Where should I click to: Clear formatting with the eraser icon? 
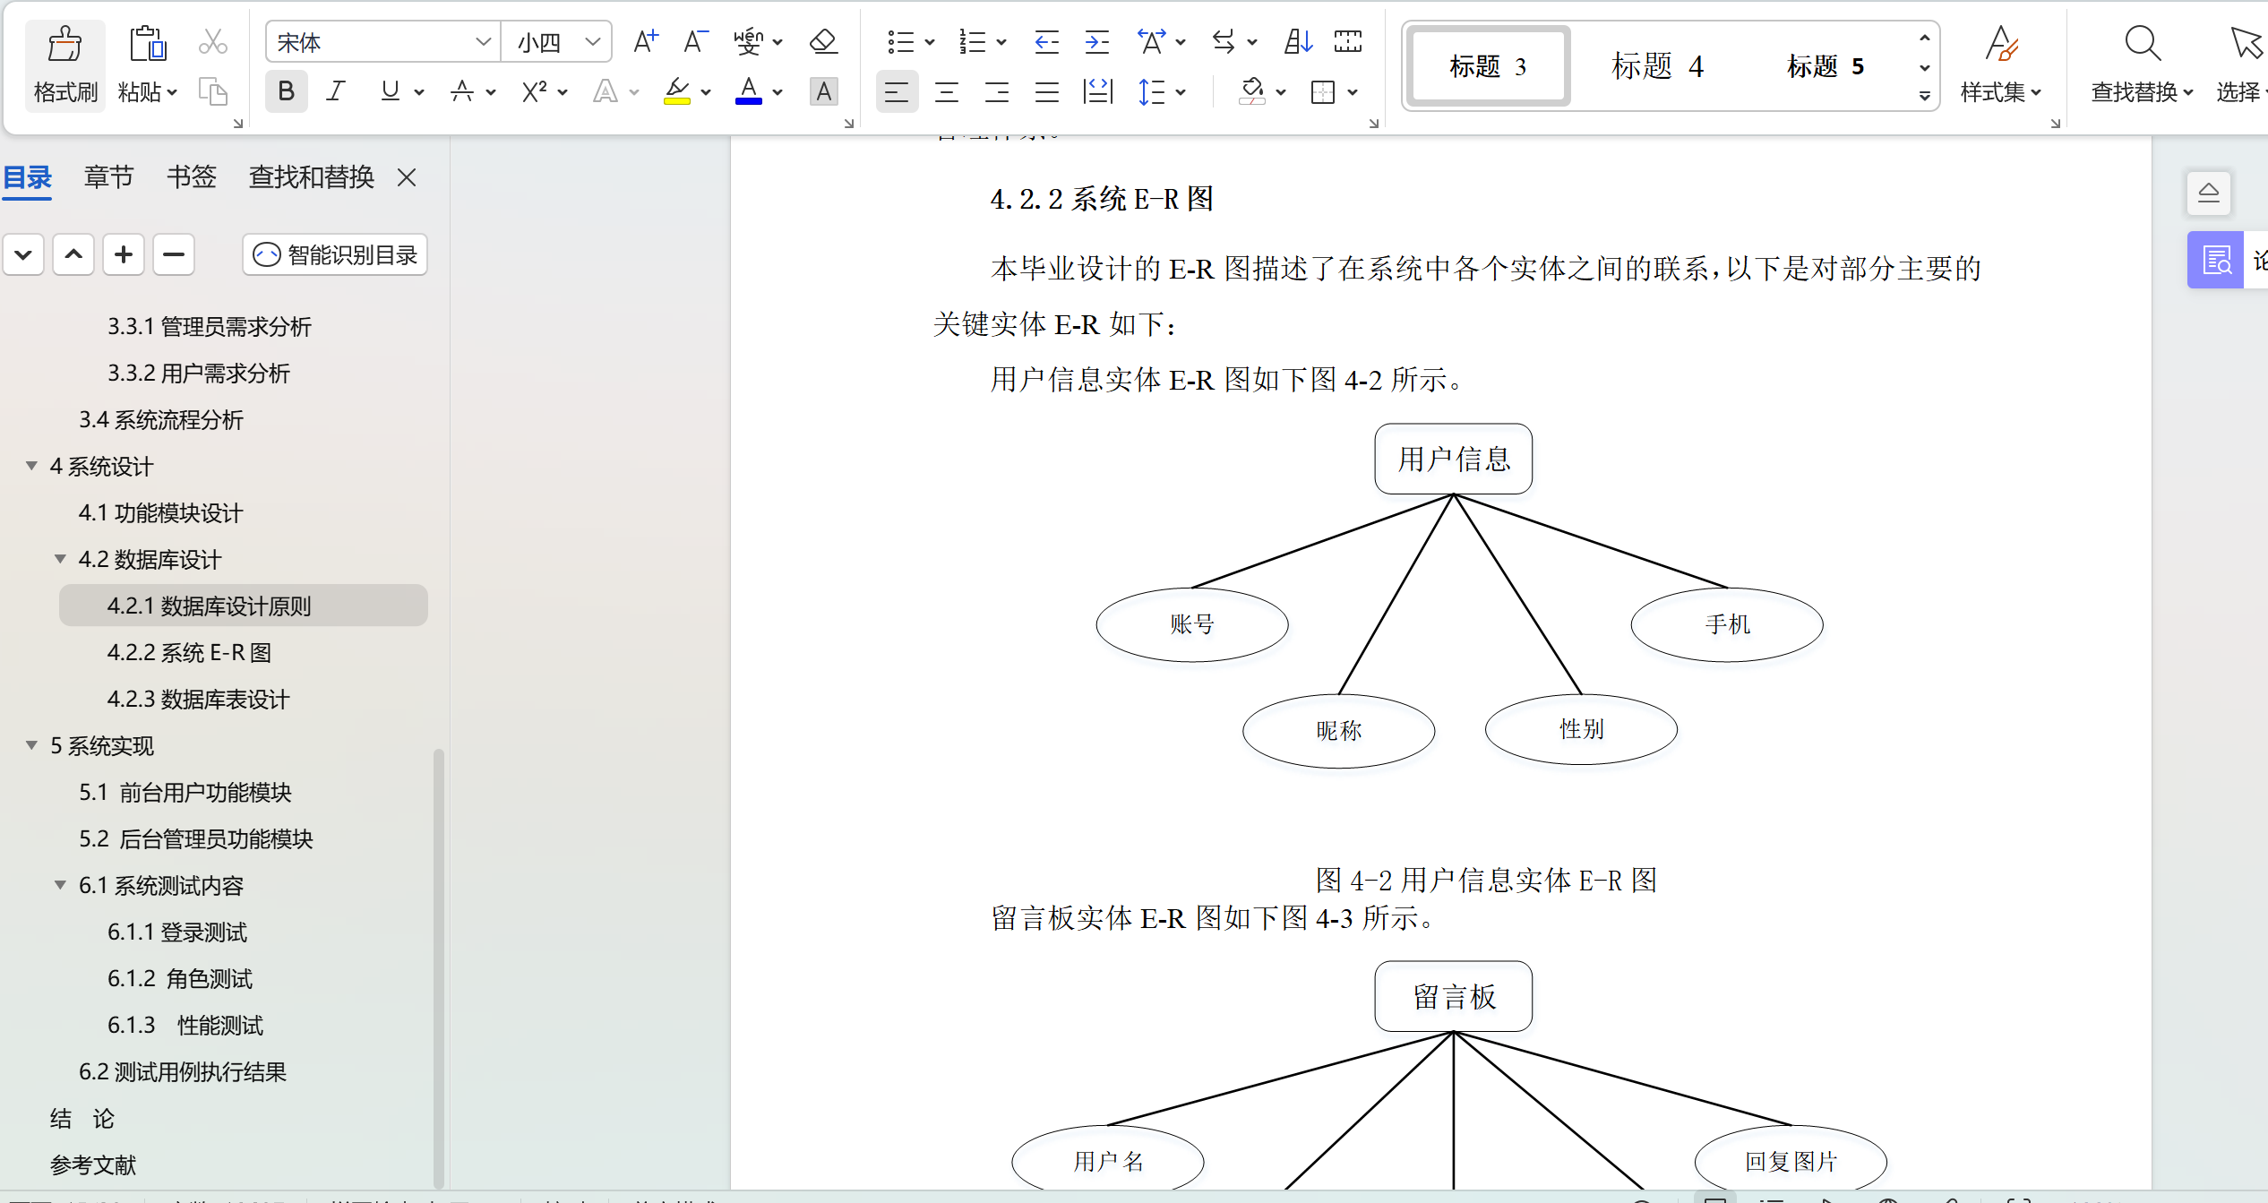[x=821, y=40]
